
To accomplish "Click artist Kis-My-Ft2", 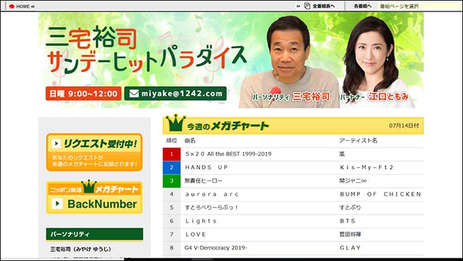I will coord(366,167).
